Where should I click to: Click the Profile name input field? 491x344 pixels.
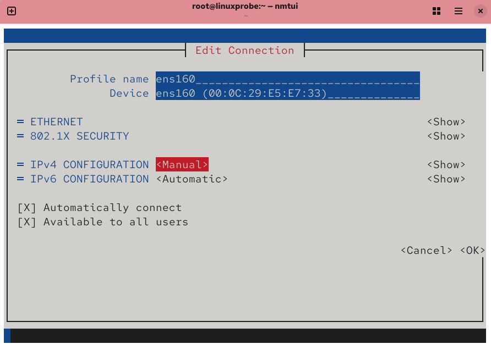(287, 79)
